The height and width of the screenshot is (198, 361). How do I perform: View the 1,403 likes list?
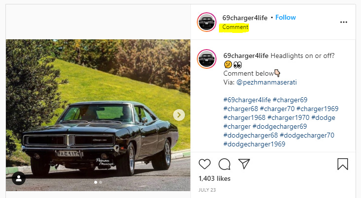tap(215, 178)
